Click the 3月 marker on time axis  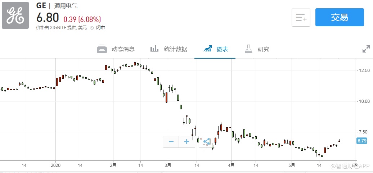(x=167, y=165)
